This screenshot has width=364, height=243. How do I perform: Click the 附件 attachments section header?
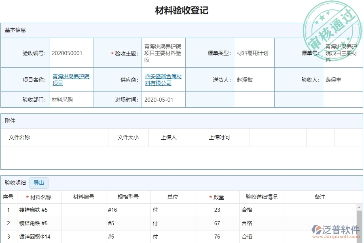coord(10,120)
